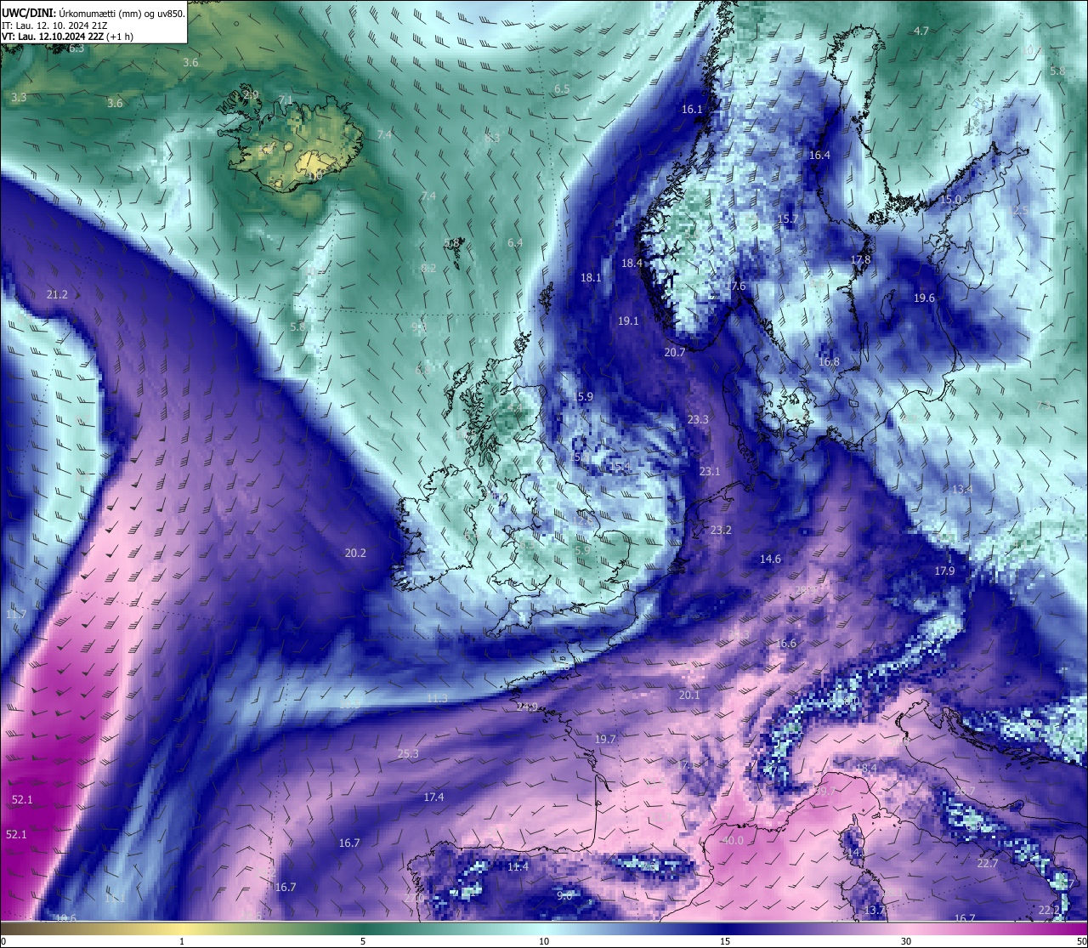Click the 50 tick on the colour scale
This screenshot has height=948, width=1088.
[1081, 941]
